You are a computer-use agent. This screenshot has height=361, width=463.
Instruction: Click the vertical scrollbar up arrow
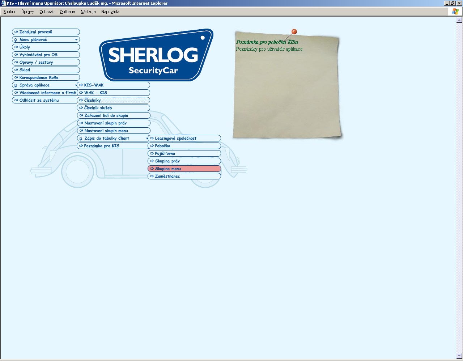[x=459, y=20]
